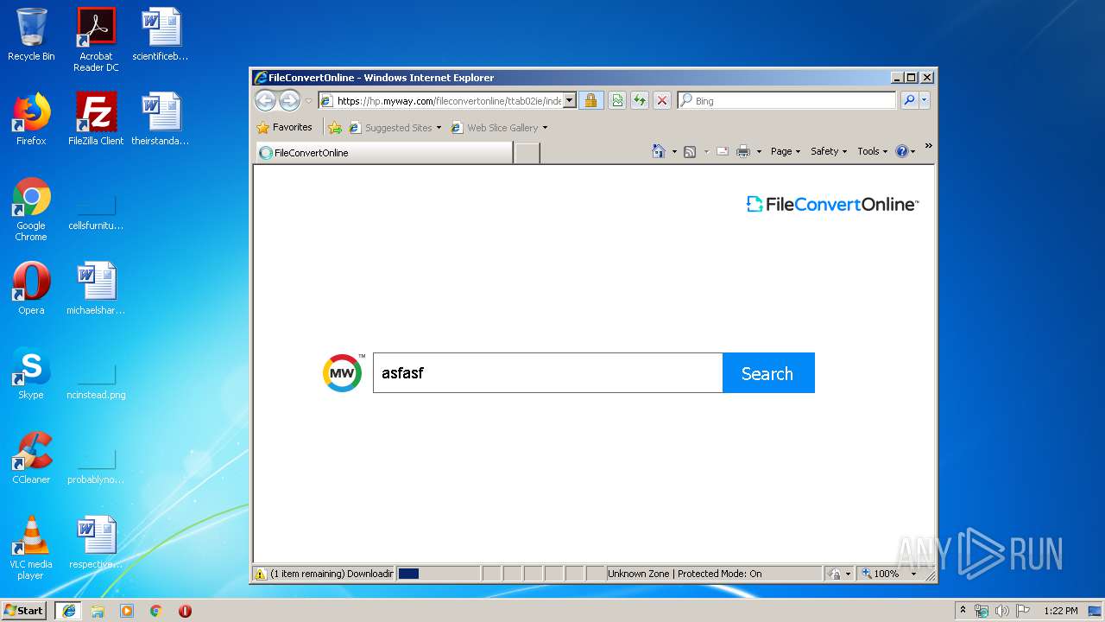The width and height of the screenshot is (1105, 622).
Task: Select the VLC media player shortcut
Action: (31, 548)
